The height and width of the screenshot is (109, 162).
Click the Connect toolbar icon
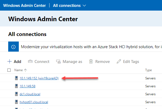tap(30, 61)
